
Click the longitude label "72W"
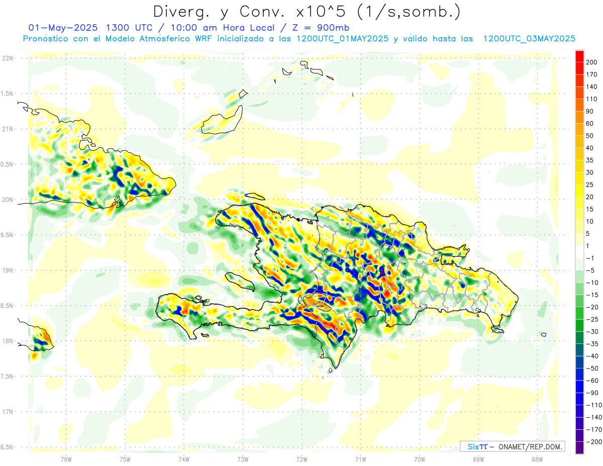pos(301,459)
